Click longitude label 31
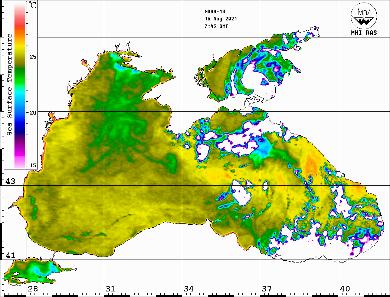Screen dimensions: 390x297 point(111,289)
